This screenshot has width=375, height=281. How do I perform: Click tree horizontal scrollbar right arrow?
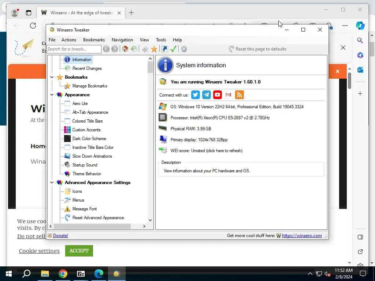[144, 226]
